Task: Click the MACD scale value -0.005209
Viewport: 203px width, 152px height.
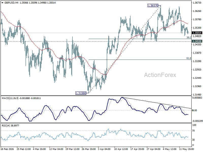Action: (x=197, y=121)
